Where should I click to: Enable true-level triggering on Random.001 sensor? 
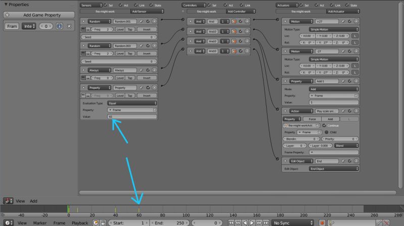(x=83, y=29)
